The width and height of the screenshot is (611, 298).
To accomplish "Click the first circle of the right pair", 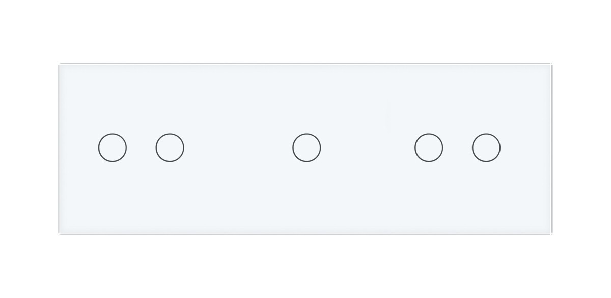I will point(429,148).
